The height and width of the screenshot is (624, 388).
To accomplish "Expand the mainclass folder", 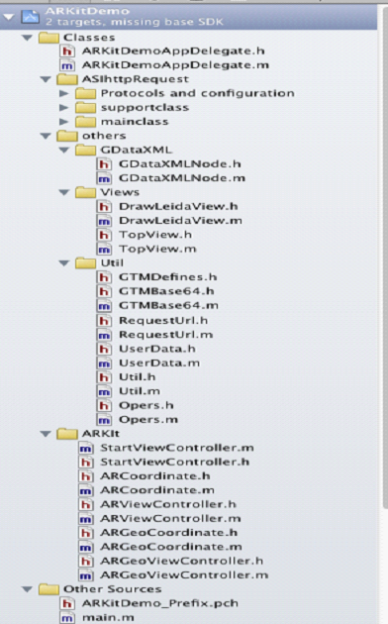I will (x=63, y=122).
